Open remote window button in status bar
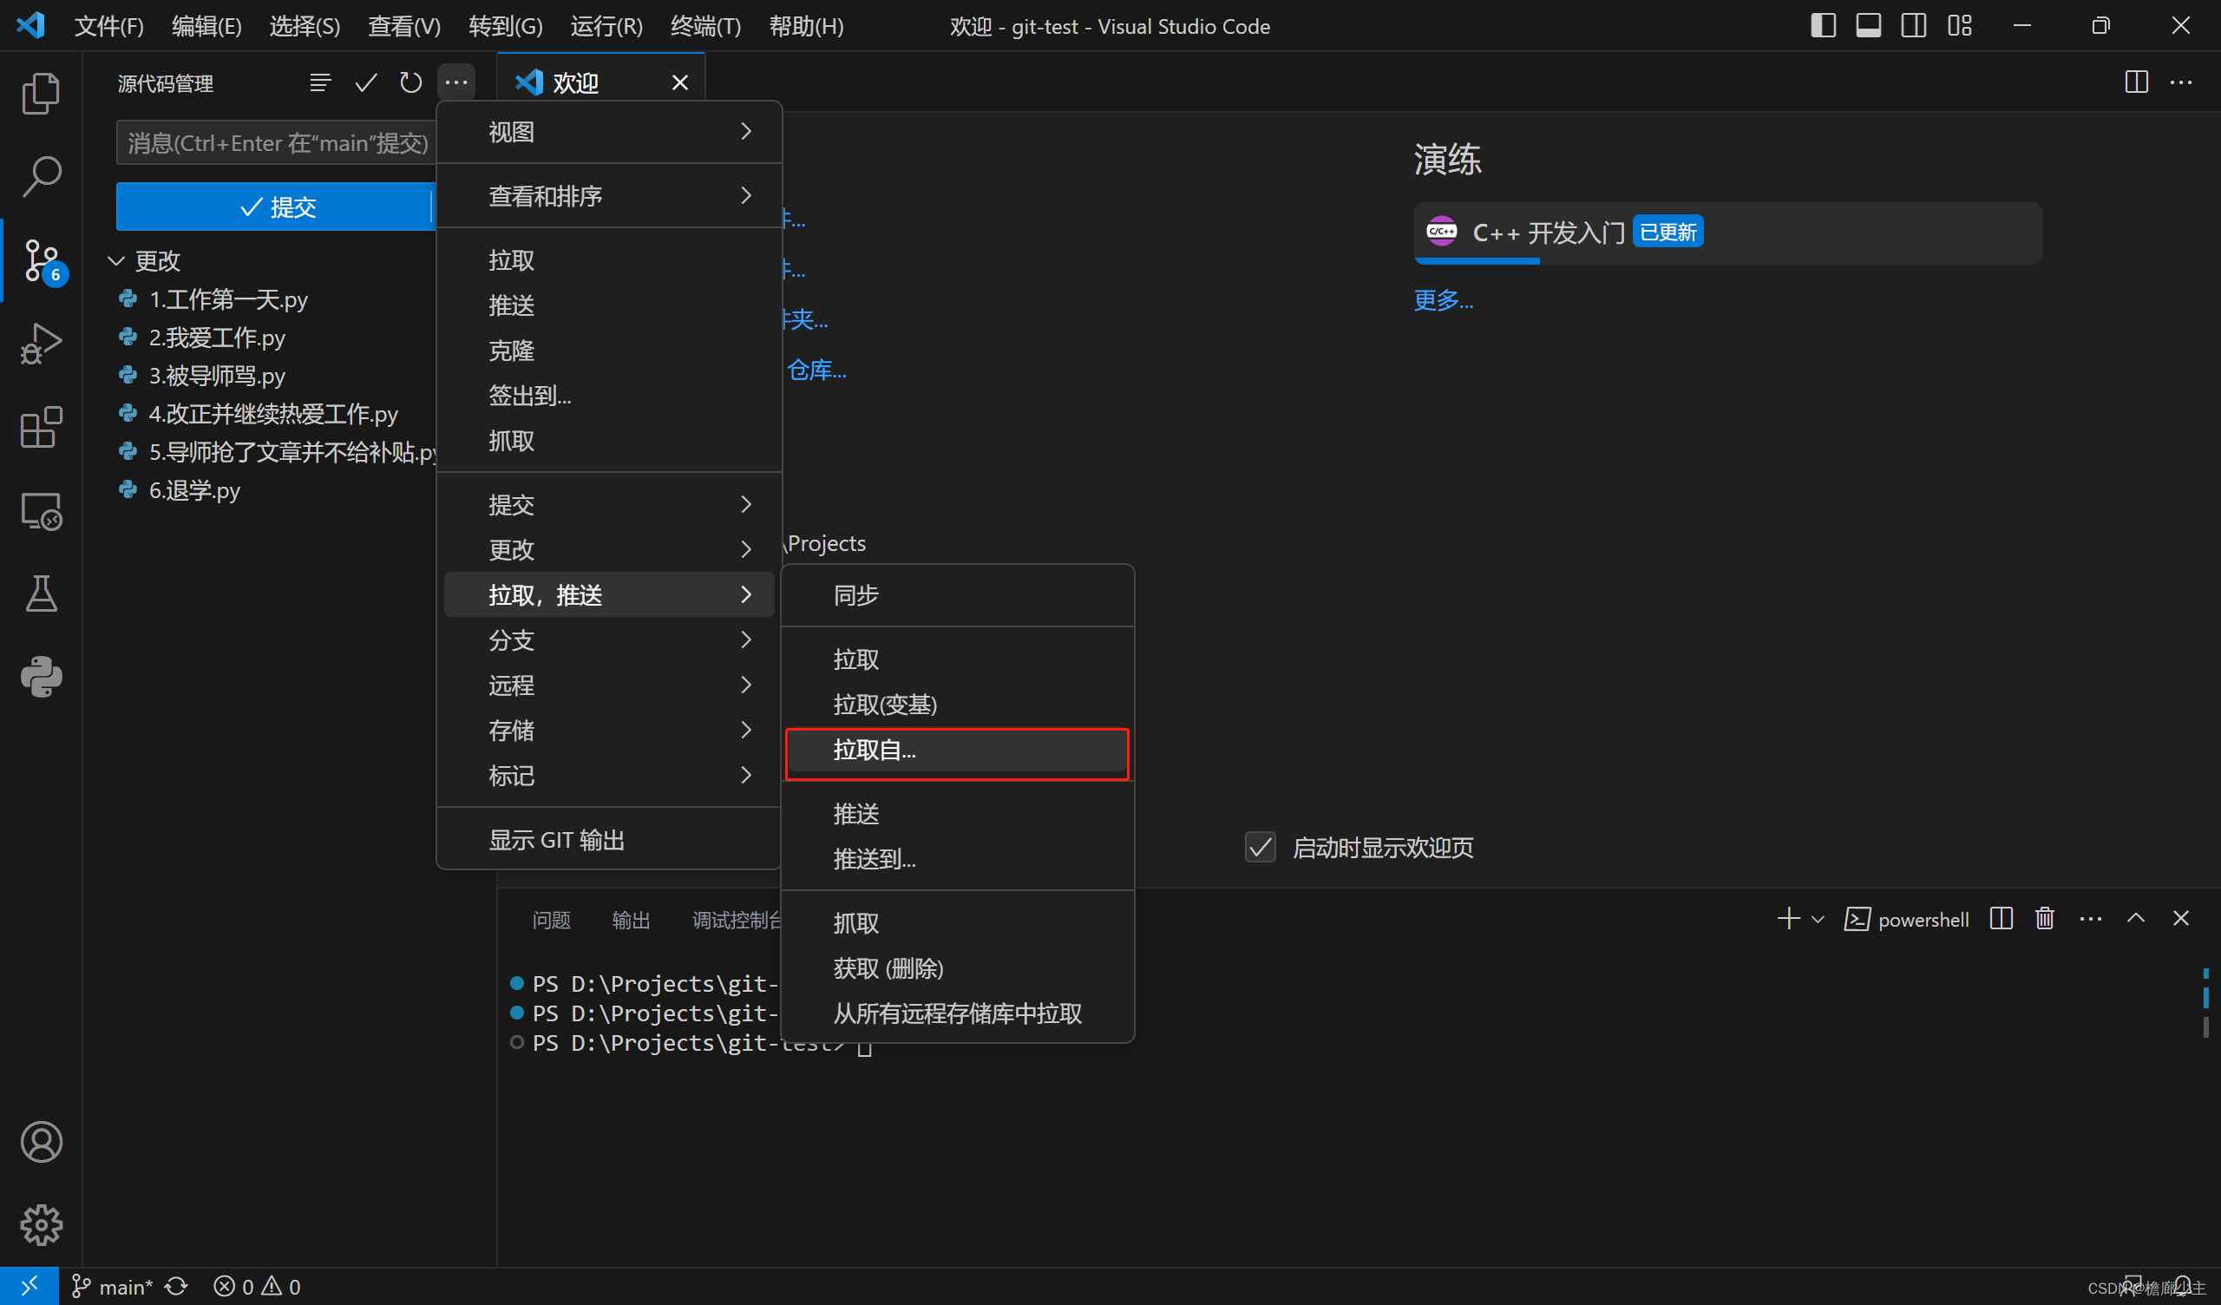 click(x=29, y=1287)
